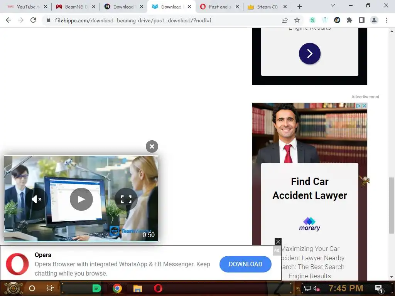The height and width of the screenshot is (296, 395).
Task: Play the TeamViewer video
Action: [x=81, y=199]
